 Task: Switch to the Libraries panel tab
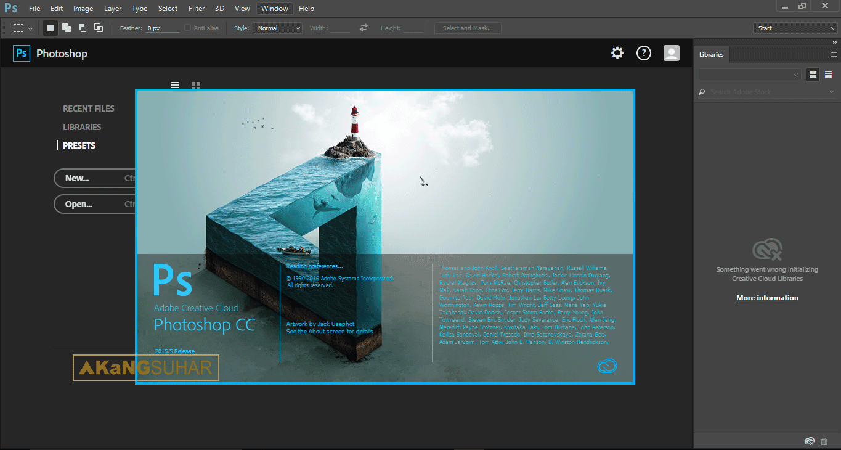coord(711,54)
